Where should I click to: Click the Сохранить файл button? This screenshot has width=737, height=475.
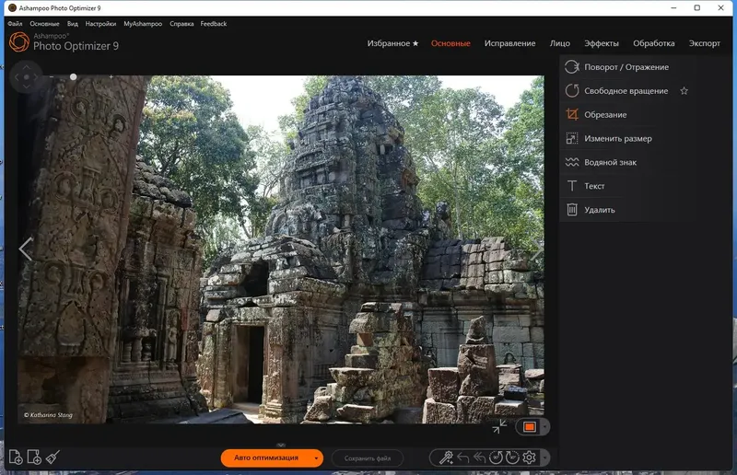tap(368, 458)
